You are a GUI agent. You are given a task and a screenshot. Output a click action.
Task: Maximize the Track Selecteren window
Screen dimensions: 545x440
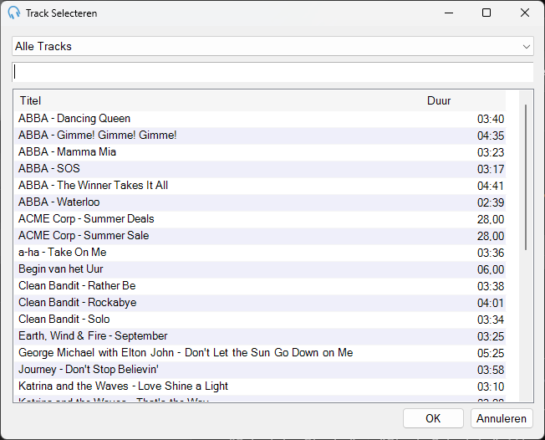(x=486, y=13)
